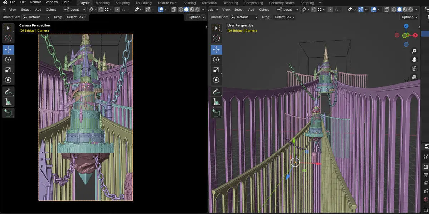Switch left viewport to material preview shading

click(192, 10)
